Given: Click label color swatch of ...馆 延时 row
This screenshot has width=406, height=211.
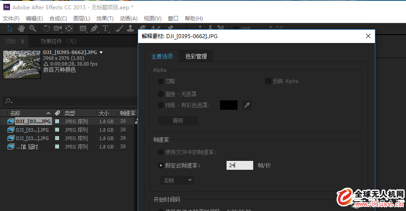Looking at the screenshot, I should [x=57, y=146].
